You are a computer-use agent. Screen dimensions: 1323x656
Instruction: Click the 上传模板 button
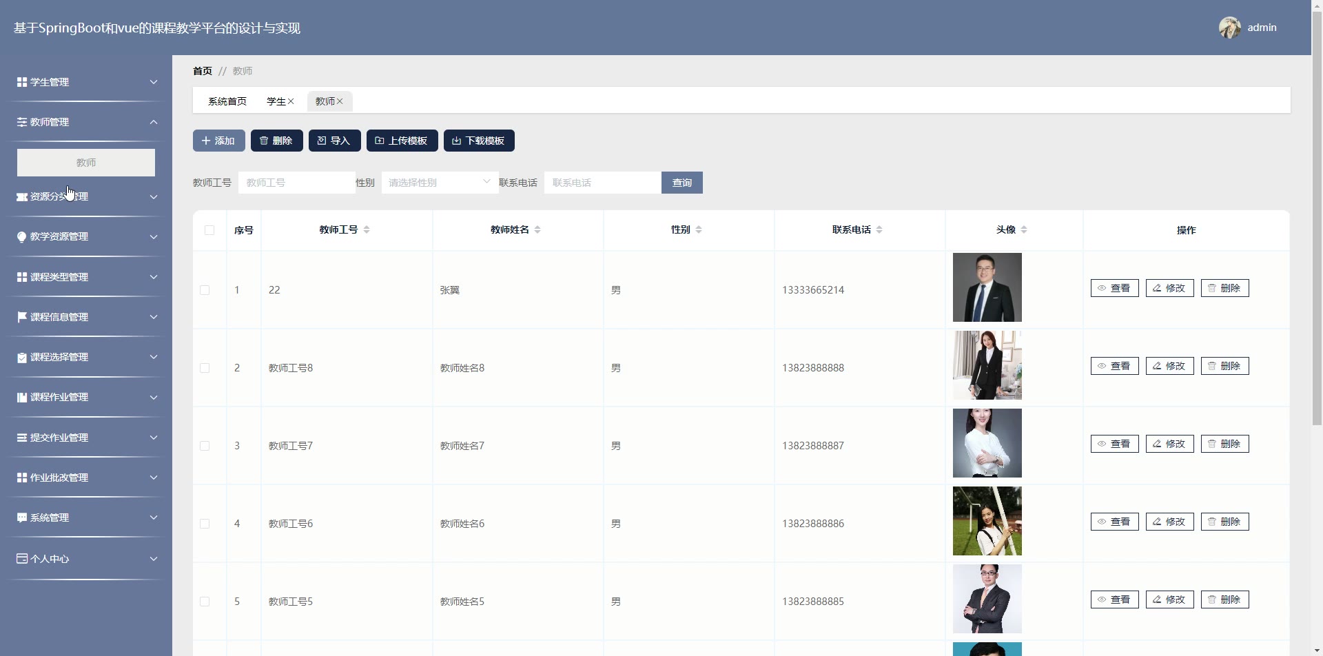point(402,141)
